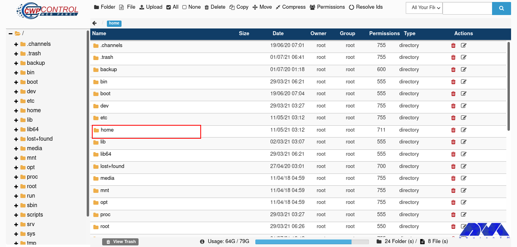Image resolution: width=517 pixels, height=247 pixels.
Task: Collapse the root / folder in the sidebar
Action: click(10, 34)
